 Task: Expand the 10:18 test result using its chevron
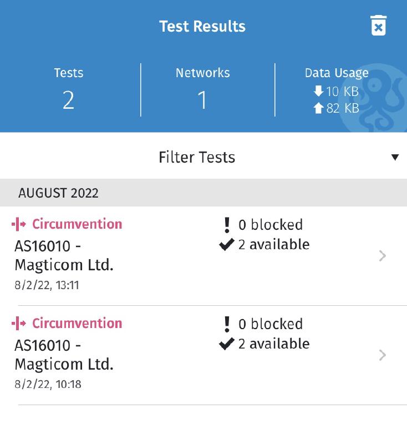pyautogui.click(x=381, y=355)
